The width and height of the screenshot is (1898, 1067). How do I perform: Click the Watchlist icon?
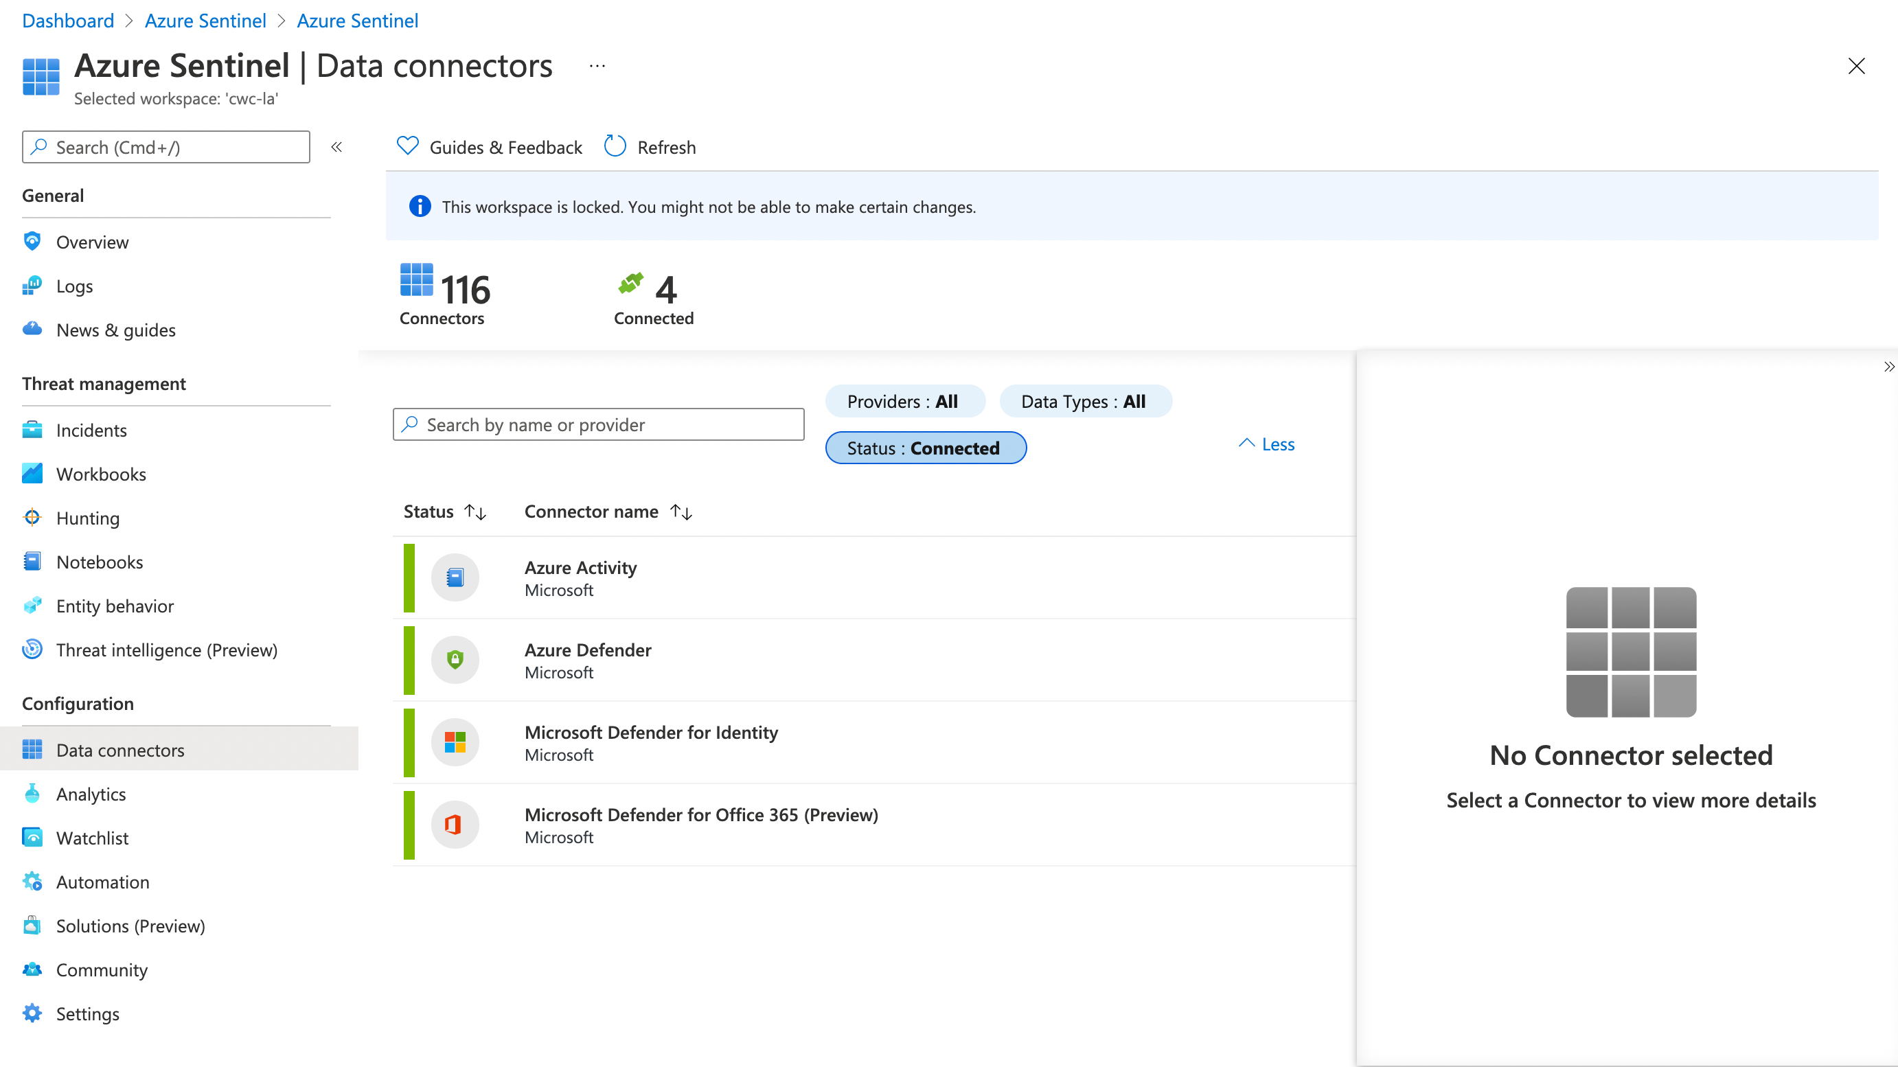click(32, 838)
